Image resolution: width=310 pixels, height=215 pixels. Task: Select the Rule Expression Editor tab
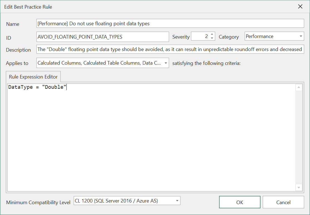click(33, 77)
